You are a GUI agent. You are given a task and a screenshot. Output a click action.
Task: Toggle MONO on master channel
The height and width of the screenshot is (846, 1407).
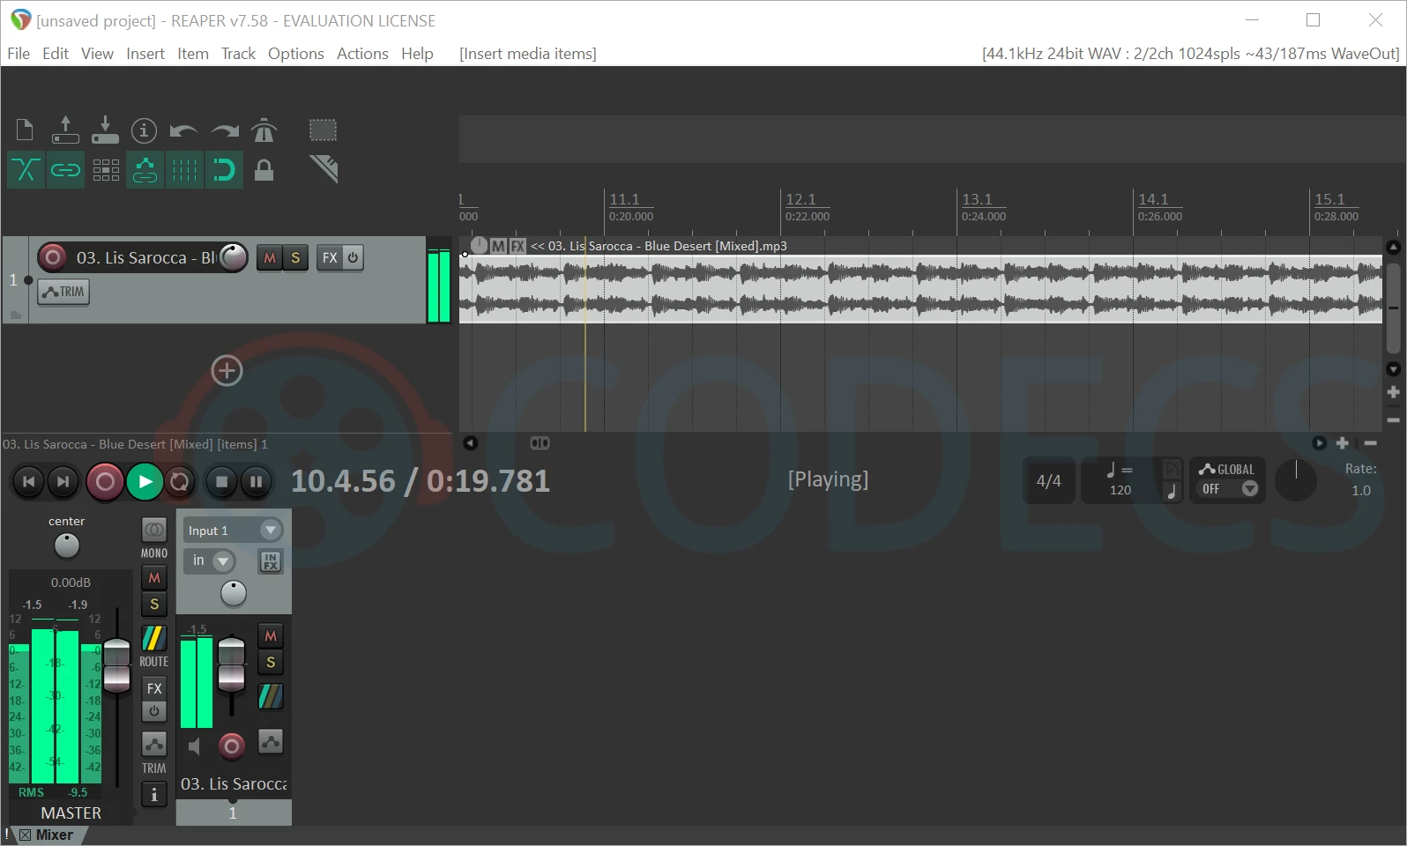[x=154, y=531]
